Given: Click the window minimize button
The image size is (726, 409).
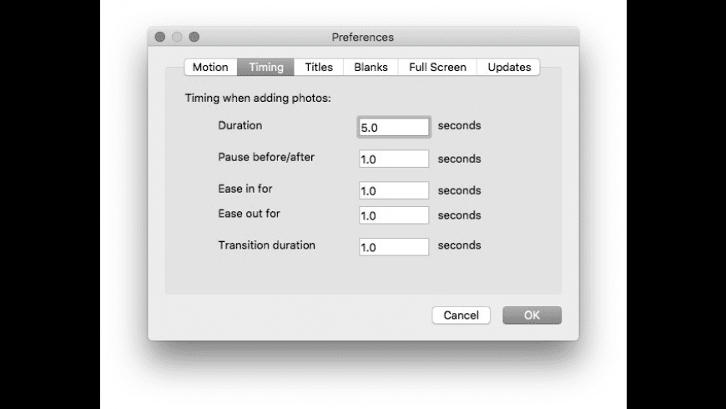Looking at the screenshot, I should pos(178,37).
